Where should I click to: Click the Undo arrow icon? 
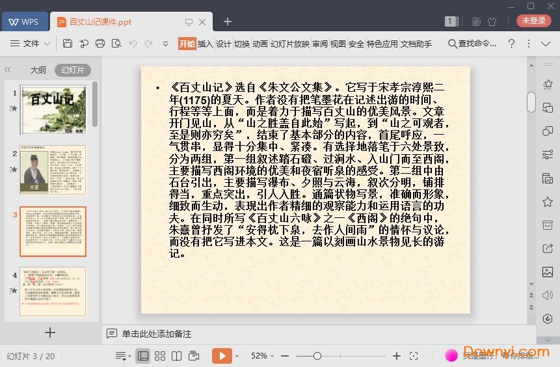(x=133, y=44)
